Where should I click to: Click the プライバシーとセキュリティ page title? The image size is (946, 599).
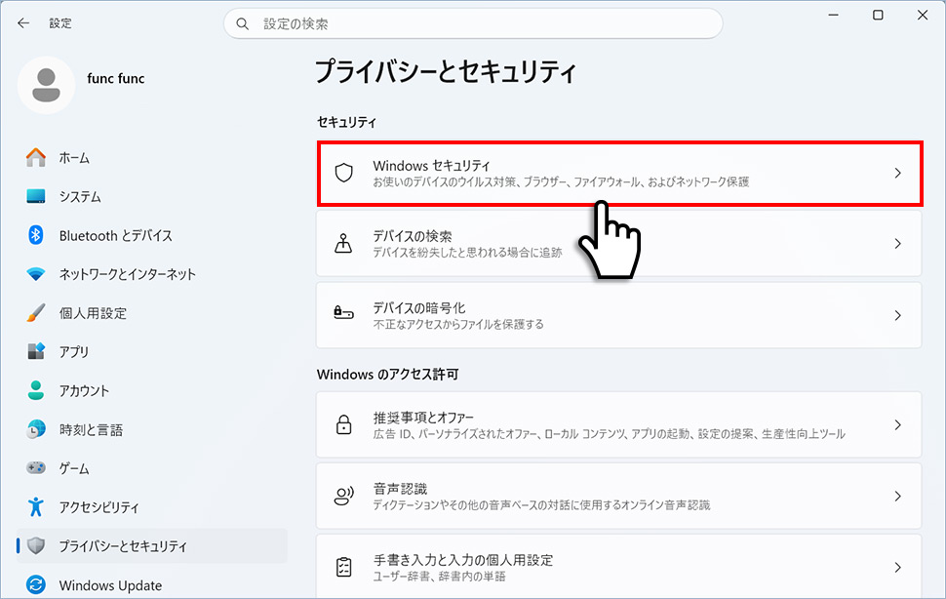coord(446,71)
